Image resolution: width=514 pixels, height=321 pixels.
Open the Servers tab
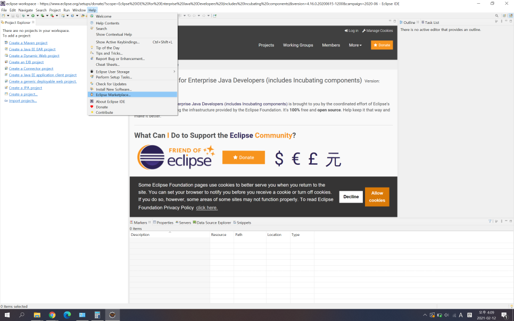click(x=183, y=222)
